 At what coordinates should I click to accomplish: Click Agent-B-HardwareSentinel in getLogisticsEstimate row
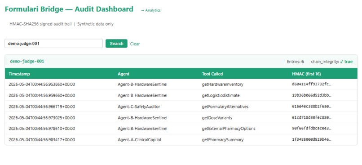coord(142,95)
